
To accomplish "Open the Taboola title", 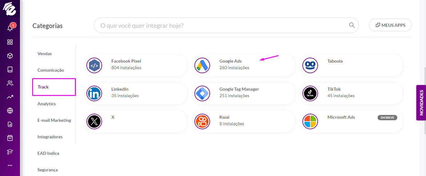I will pyautogui.click(x=335, y=61).
